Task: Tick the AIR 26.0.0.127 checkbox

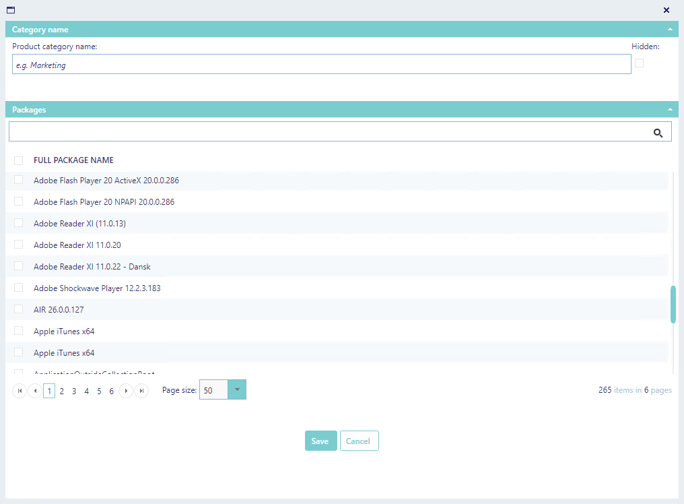Action: coord(18,309)
